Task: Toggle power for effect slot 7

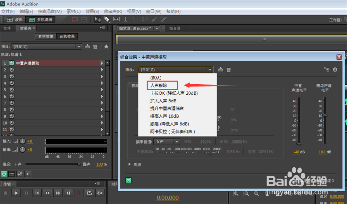Action: (11, 103)
